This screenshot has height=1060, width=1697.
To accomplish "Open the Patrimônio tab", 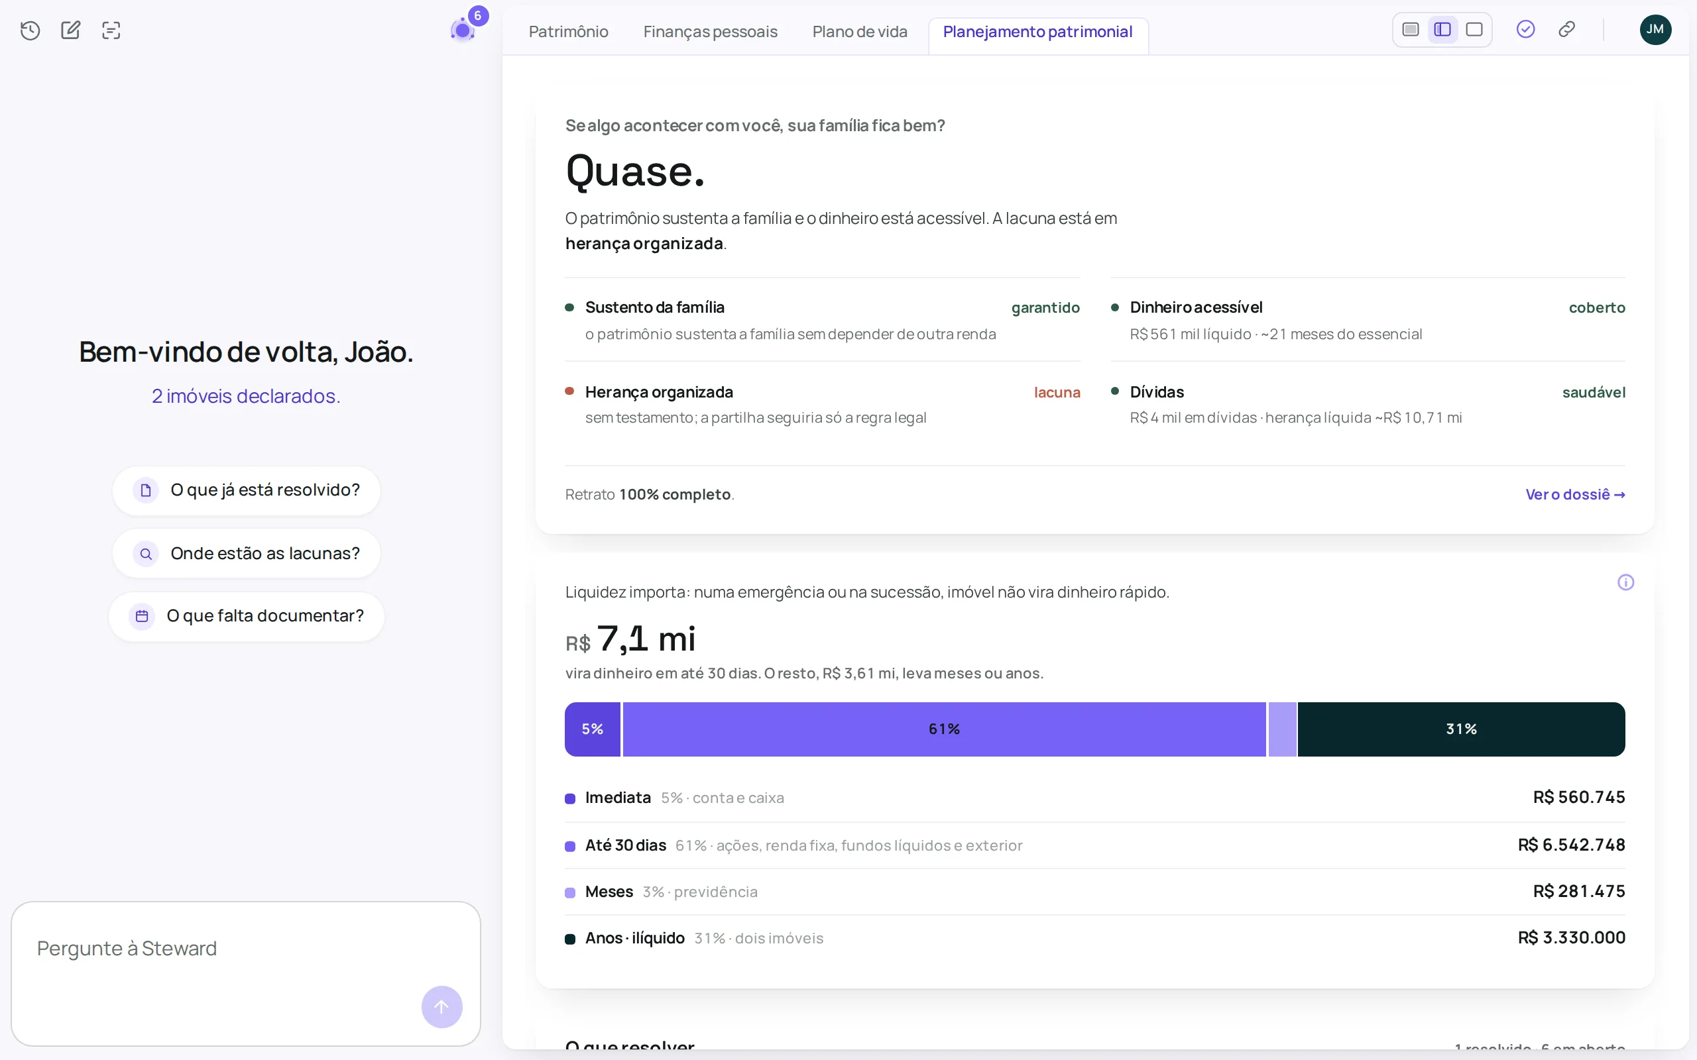I will click(569, 32).
